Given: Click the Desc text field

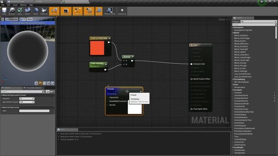Looking at the screenshot, I should (x=34, y=111).
